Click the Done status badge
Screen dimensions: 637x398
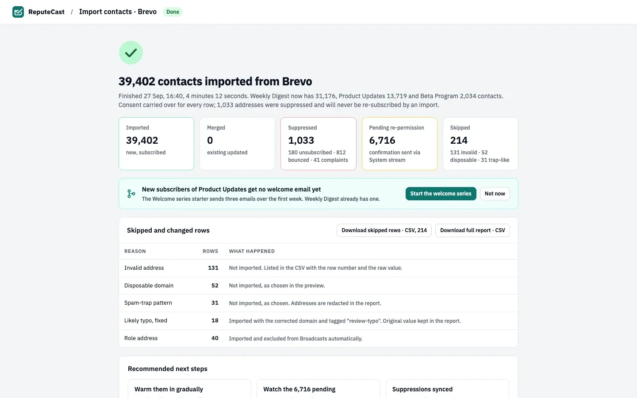click(x=173, y=12)
